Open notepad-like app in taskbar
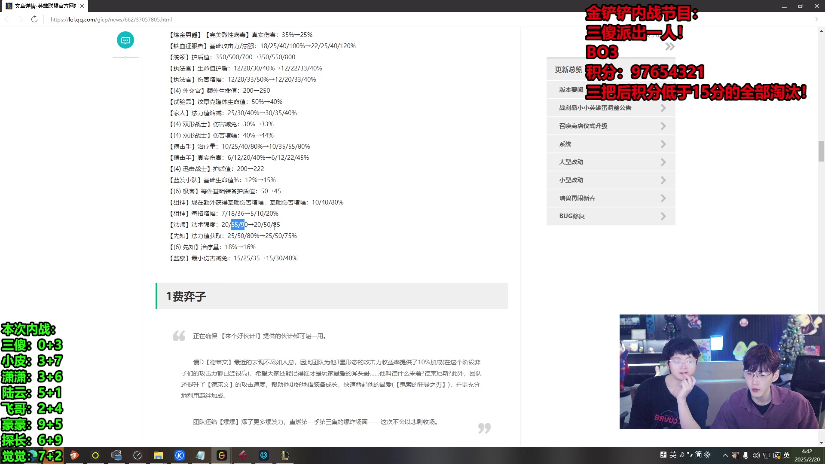The height and width of the screenshot is (464, 825). 201,455
